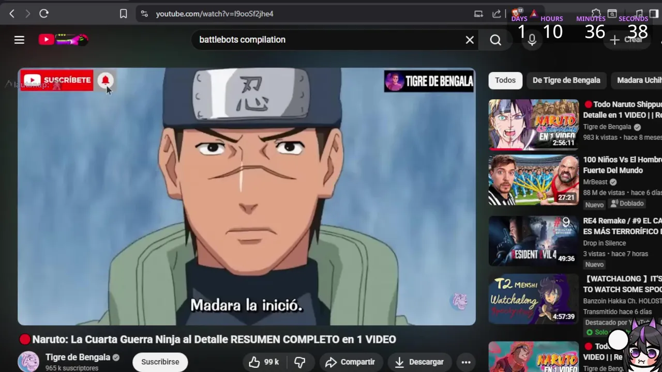Share the video with Compartir
Screen dimensions: 662x372
tap(350, 362)
